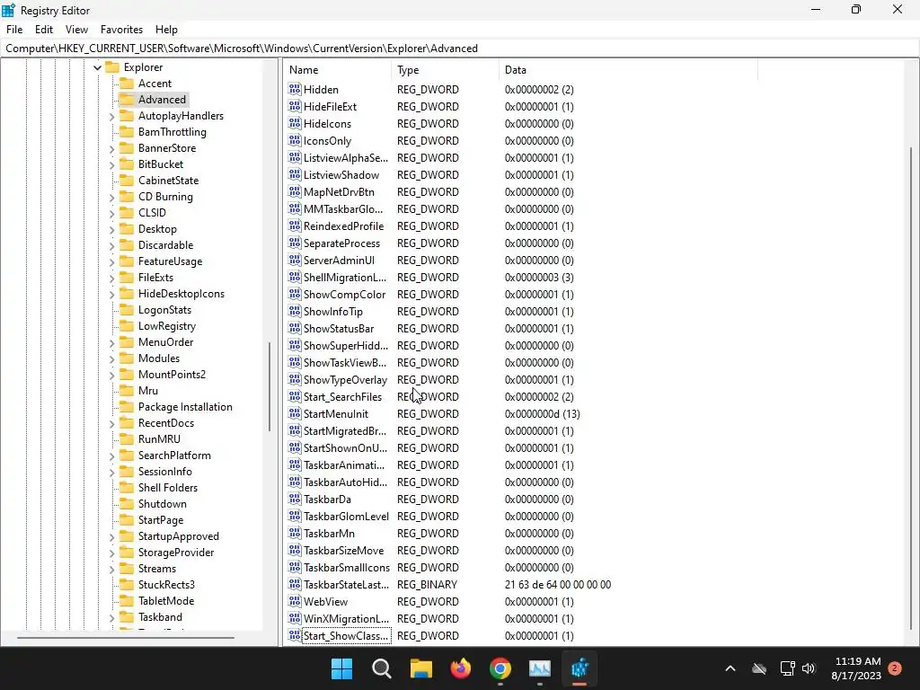Collapse the Explorer tree node
The height and width of the screenshot is (690, 920).
point(97,67)
